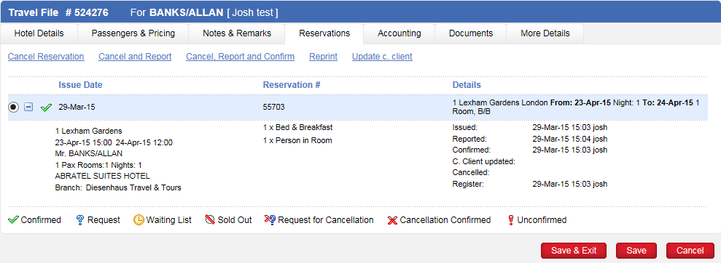Click the Sold Out legend icon
This screenshot has height=263, width=721.
(x=210, y=220)
